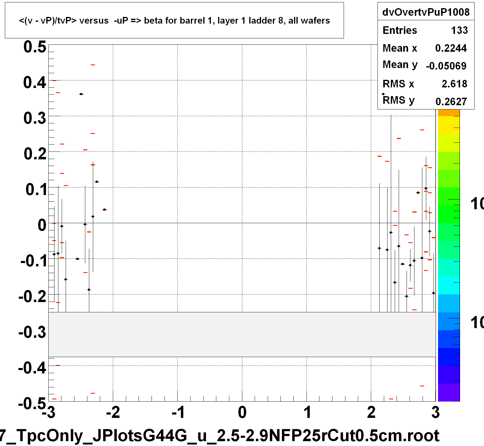Click the bright green palette segment

[x=449, y=214]
